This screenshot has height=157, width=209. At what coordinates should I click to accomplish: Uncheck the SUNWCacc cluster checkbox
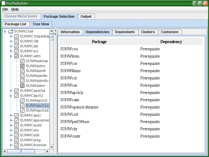(17, 51)
